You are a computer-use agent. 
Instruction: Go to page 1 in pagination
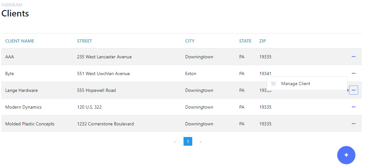click(x=188, y=142)
